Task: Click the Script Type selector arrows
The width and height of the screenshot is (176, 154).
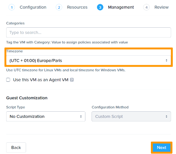Action: pos(81,117)
